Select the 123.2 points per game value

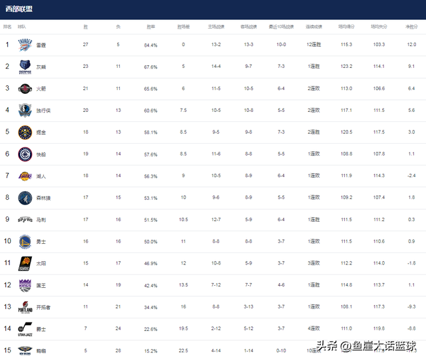coord(346,67)
